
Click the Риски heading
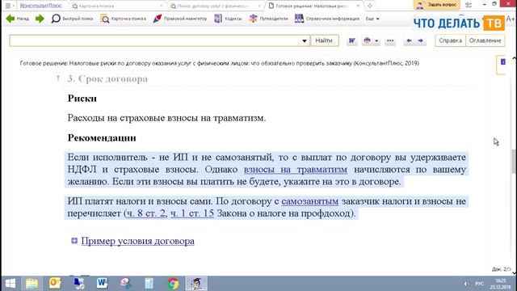click(82, 99)
